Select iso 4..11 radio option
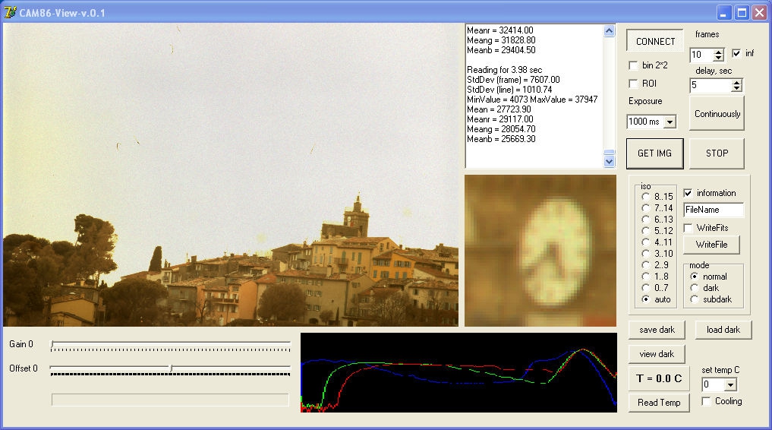 pyautogui.click(x=645, y=242)
